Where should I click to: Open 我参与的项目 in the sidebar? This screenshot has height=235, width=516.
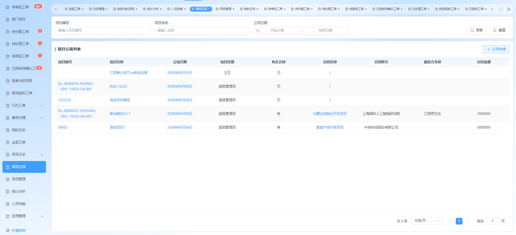24,81
